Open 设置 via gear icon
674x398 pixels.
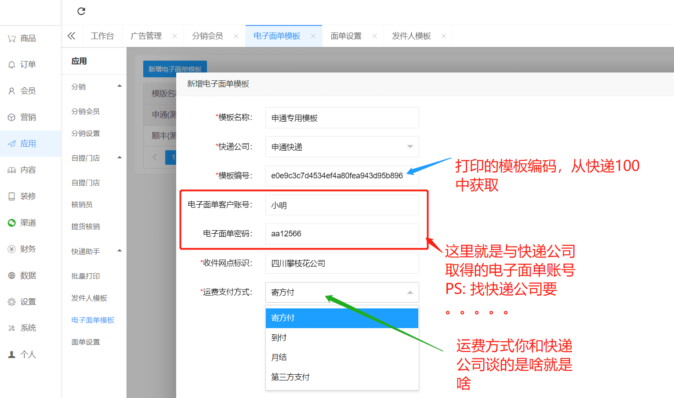(x=12, y=302)
